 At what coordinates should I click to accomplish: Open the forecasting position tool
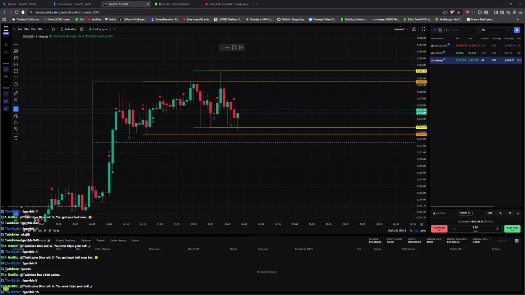[16, 64]
